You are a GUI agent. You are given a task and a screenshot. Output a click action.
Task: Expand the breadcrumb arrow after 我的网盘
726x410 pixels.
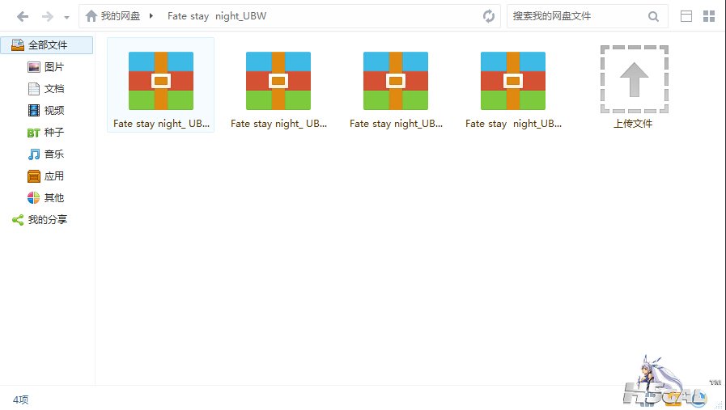click(151, 16)
